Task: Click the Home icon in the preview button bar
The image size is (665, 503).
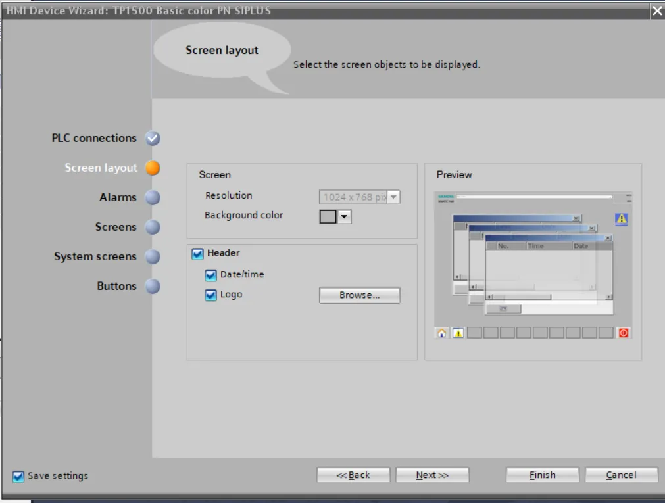Action: click(x=441, y=334)
